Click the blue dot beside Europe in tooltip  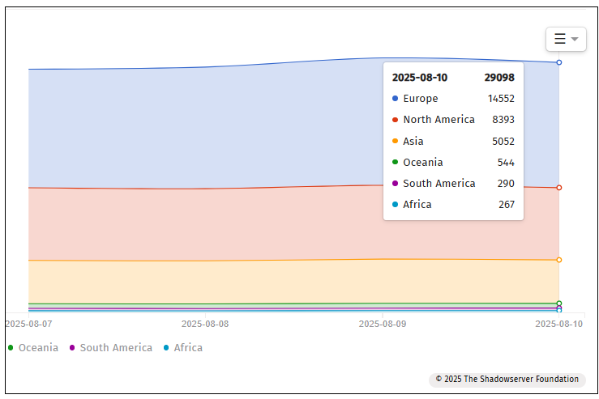[395, 99]
